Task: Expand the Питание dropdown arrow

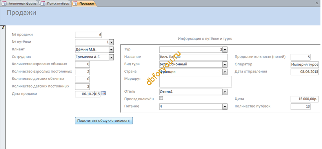Action: (225, 107)
